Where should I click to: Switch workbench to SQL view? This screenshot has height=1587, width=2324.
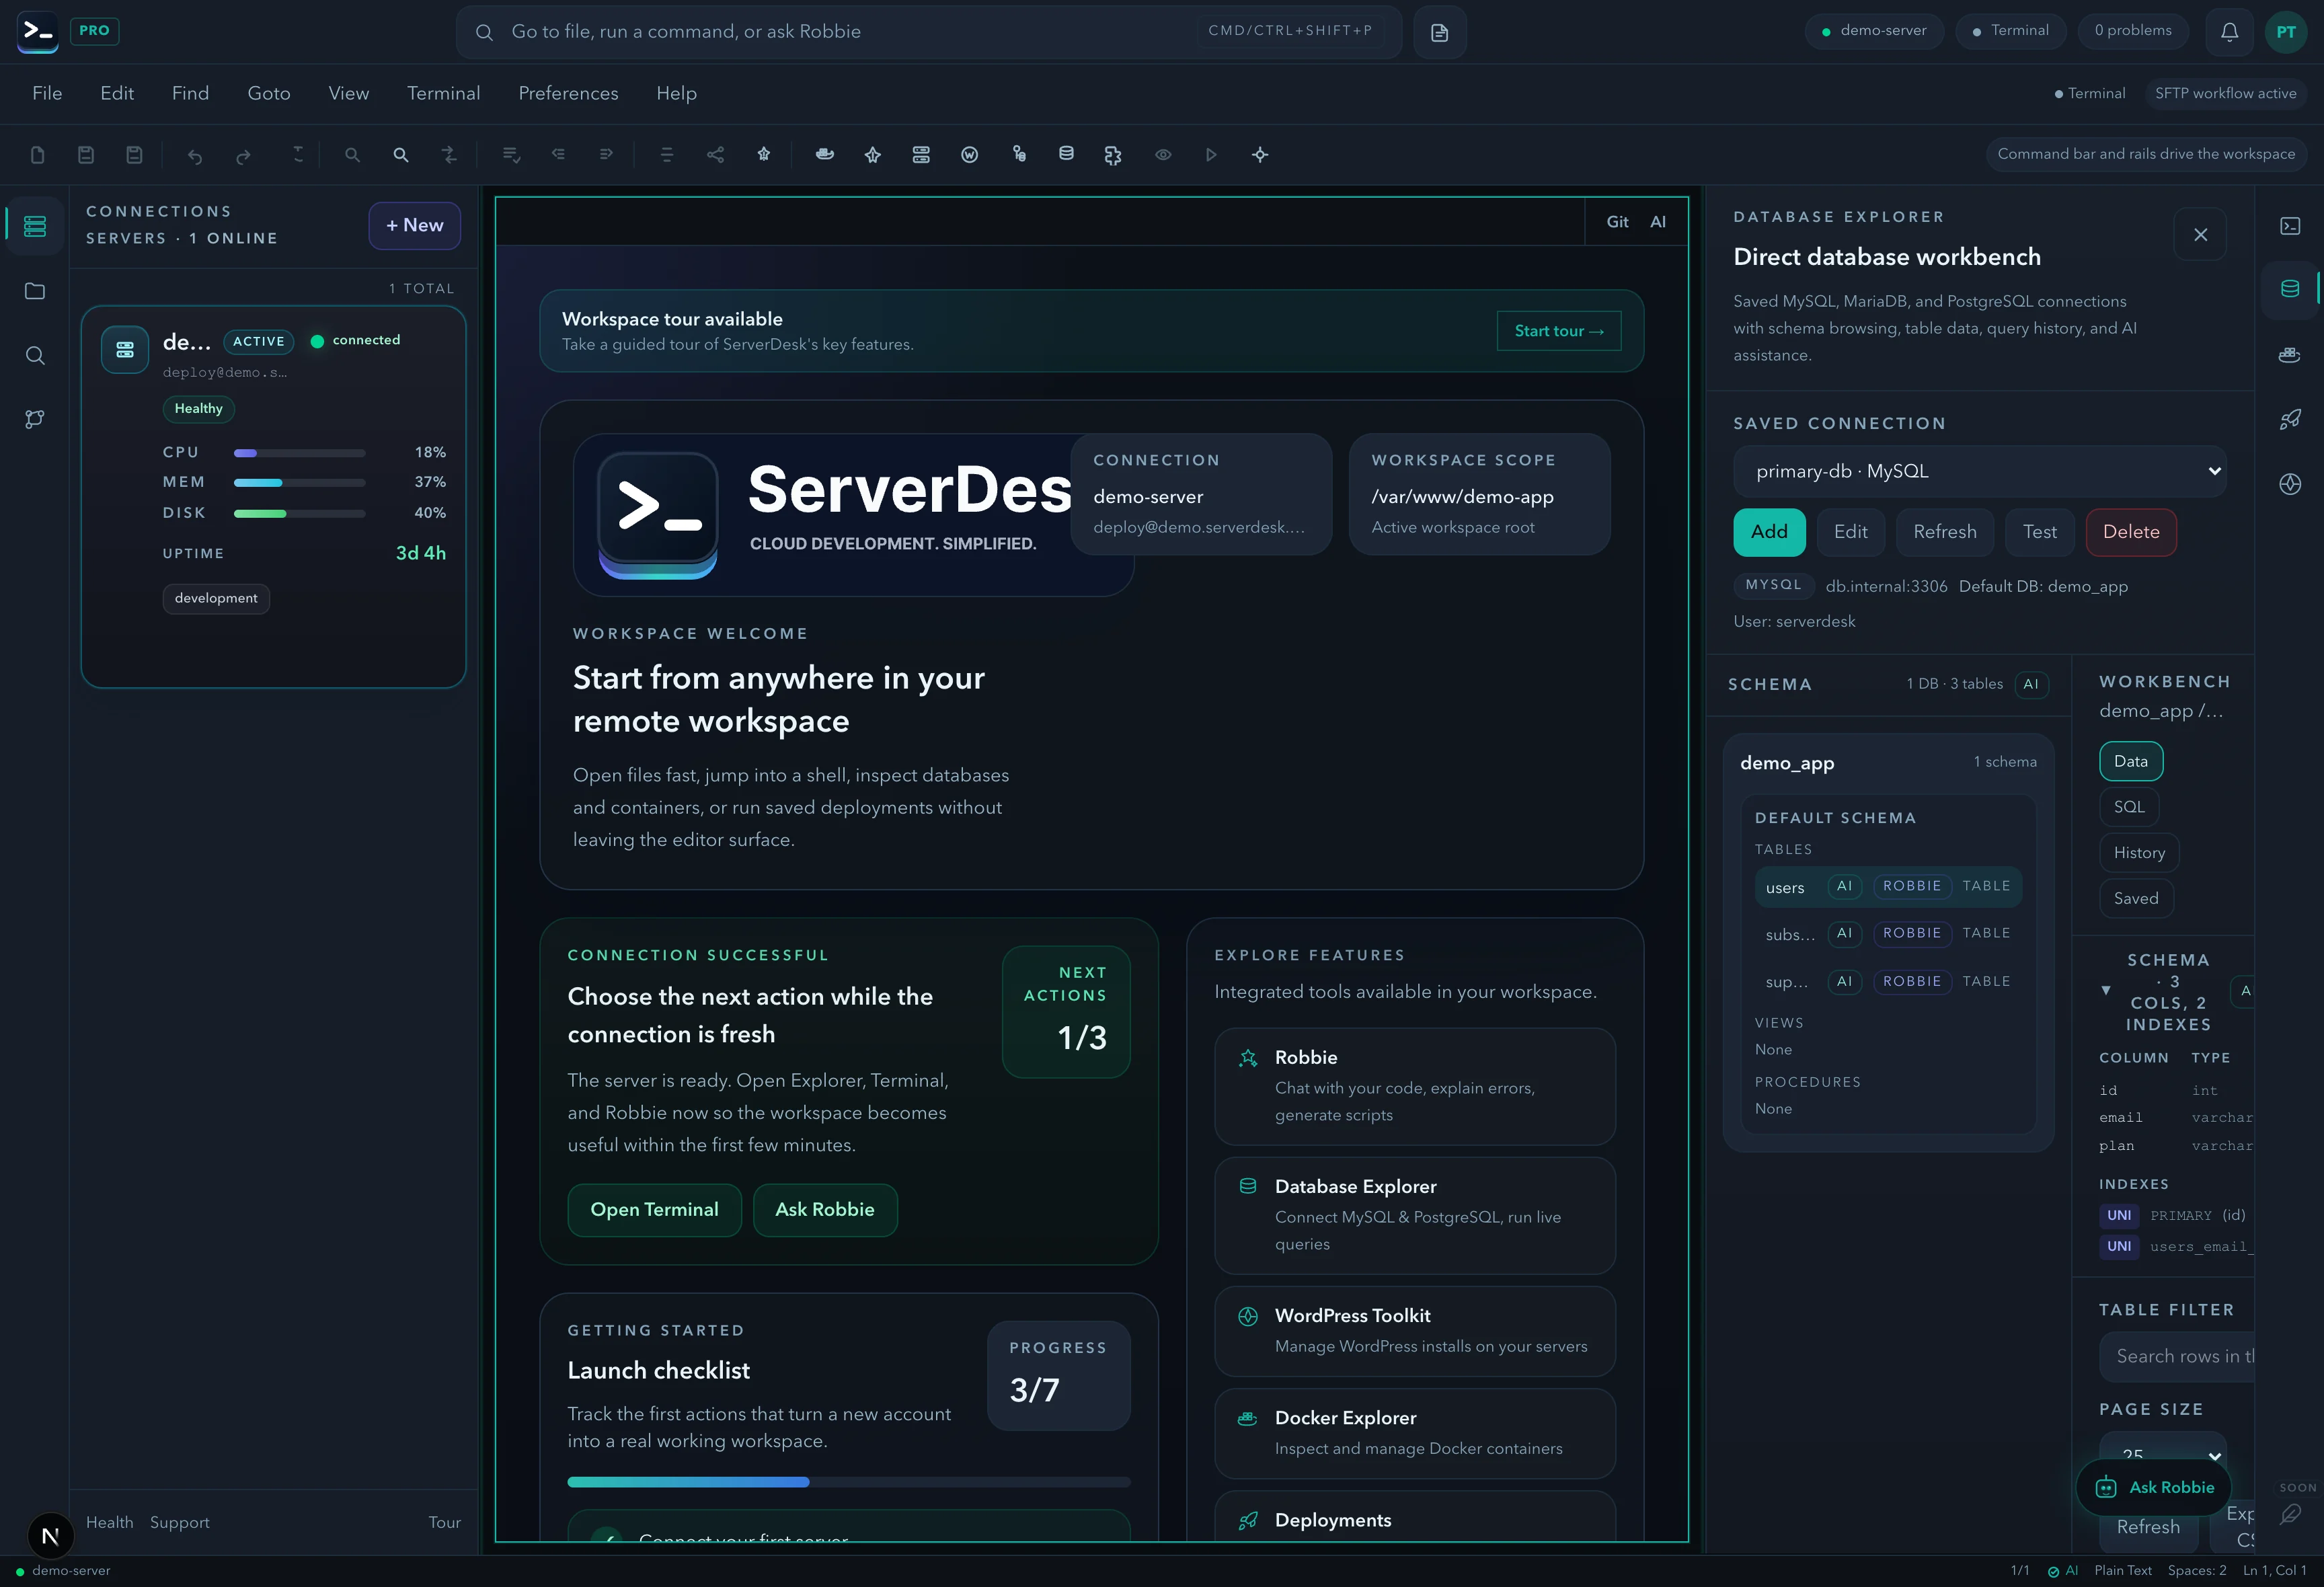[2129, 807]
